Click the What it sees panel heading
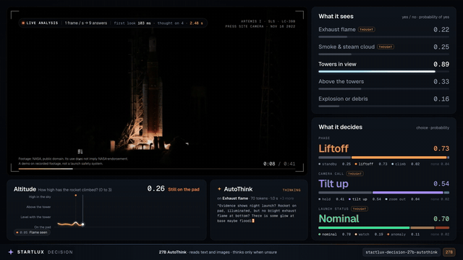This screenshot has width=463, height=260. pyautogui.click(x=336, y=17)
